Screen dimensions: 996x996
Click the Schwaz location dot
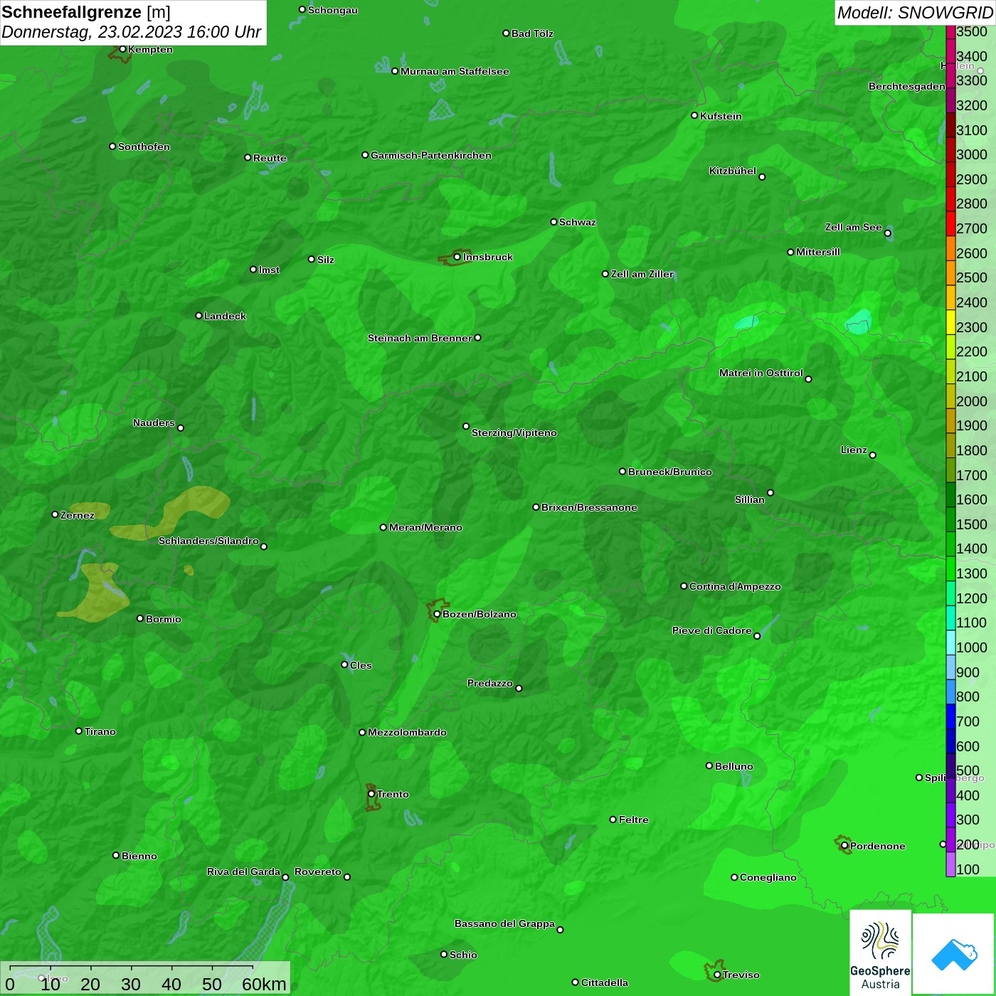pos(553,221)
